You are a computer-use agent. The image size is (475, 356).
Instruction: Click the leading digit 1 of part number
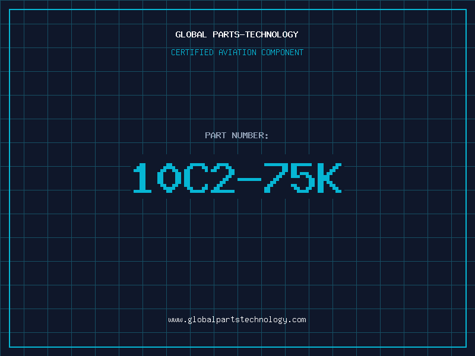click(x=142, y=178)
